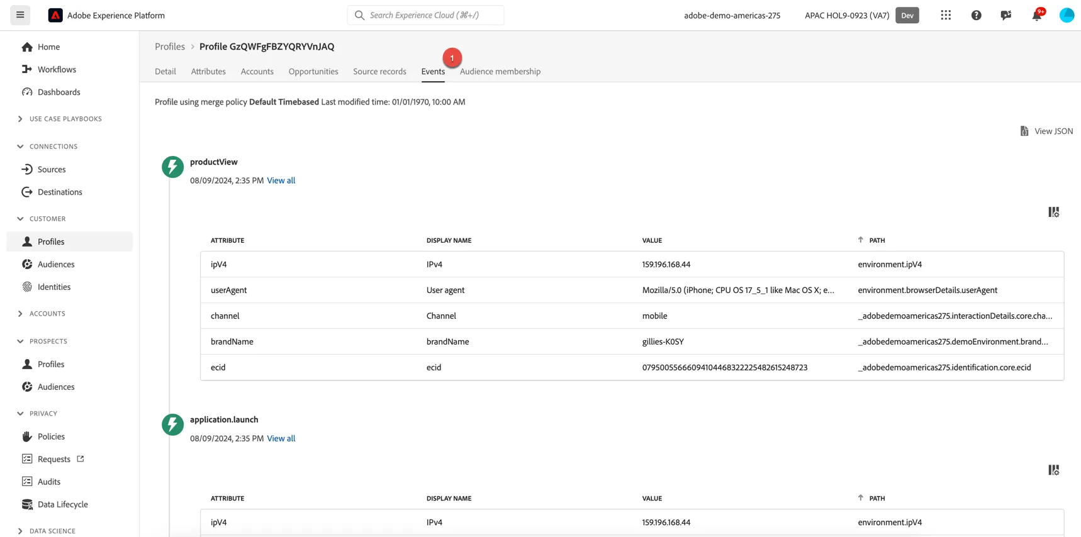Open the Opportunities tab
The width and height of the screenshot is (1081, 537).
[313, 72]
